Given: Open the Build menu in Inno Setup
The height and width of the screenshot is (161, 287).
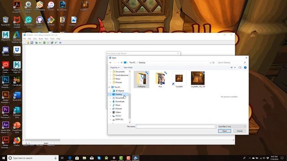Looking at the screenshot, I should click(41, 39).
